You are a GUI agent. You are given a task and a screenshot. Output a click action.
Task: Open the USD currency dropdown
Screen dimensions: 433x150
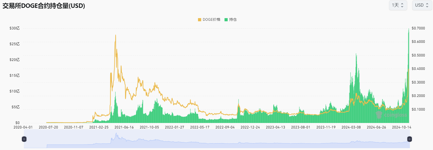[x=422, y=5]
